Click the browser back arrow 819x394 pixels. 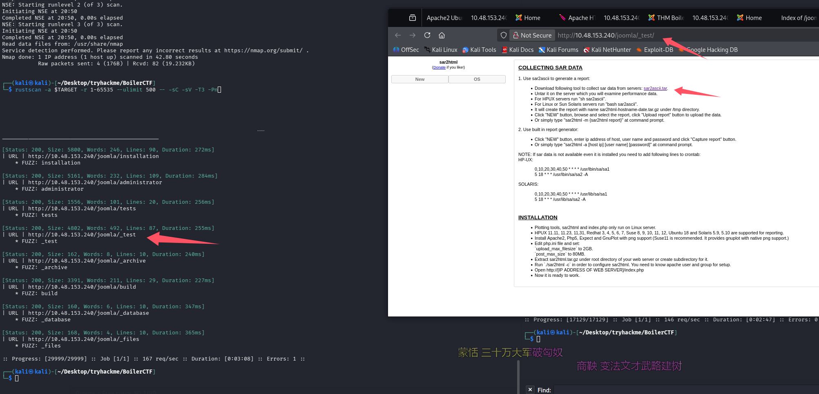(398, 36)
